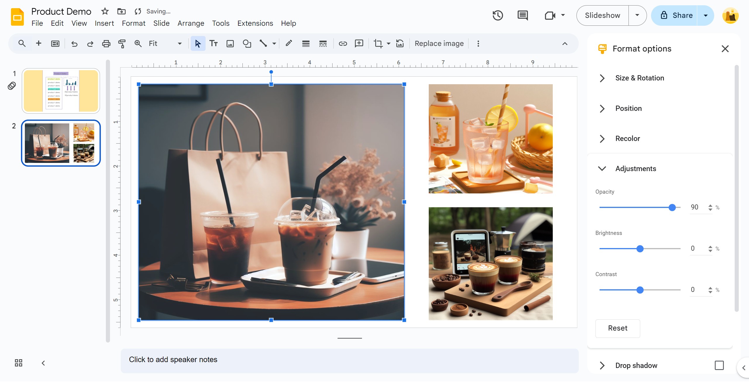Click the search menus magnifier icon

coord(22,44)
